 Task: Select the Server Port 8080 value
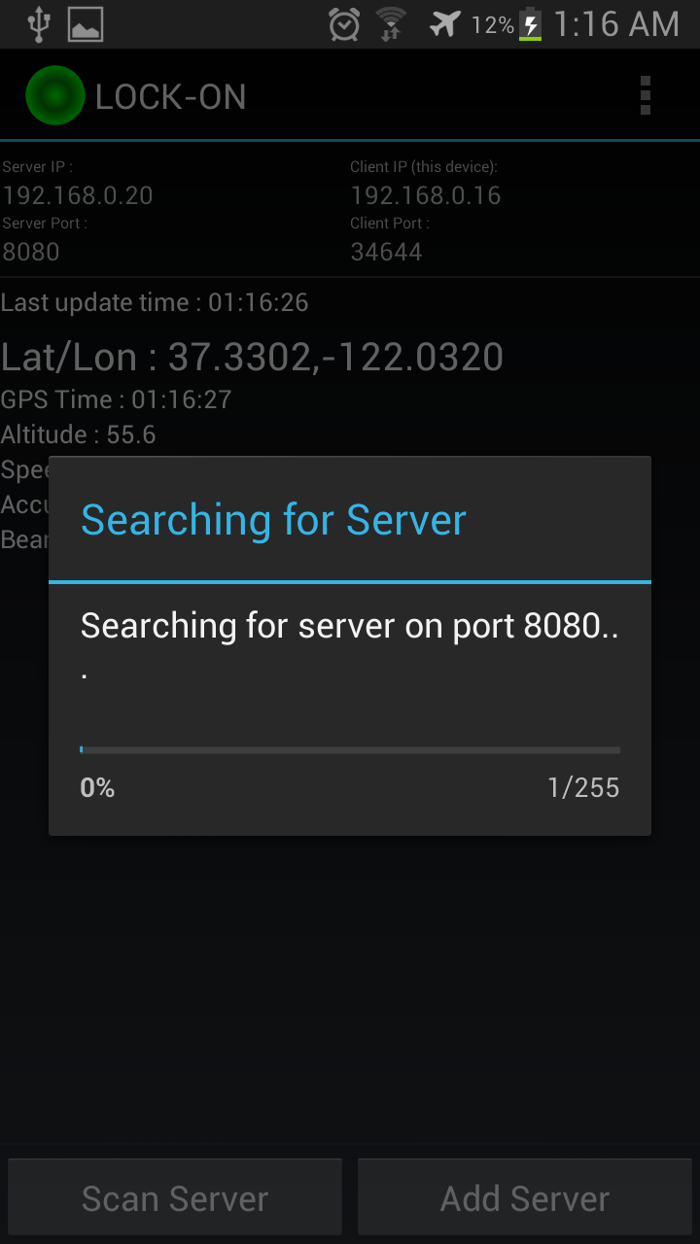pos(31,252)
